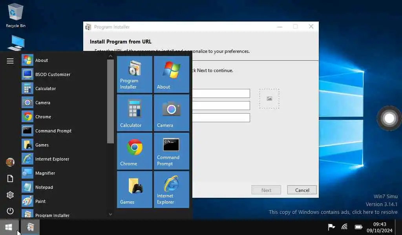Click the ads notice link on desktop
402x235 pixels.
[333, 212]
